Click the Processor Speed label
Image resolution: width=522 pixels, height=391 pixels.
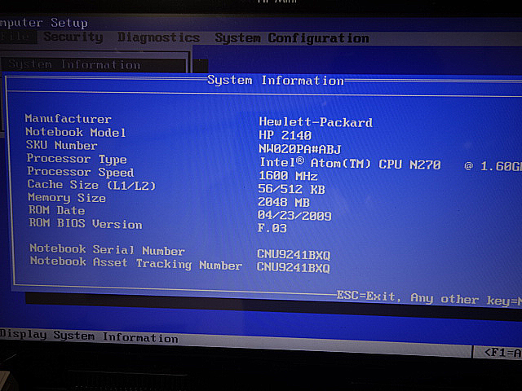(81, 172)
